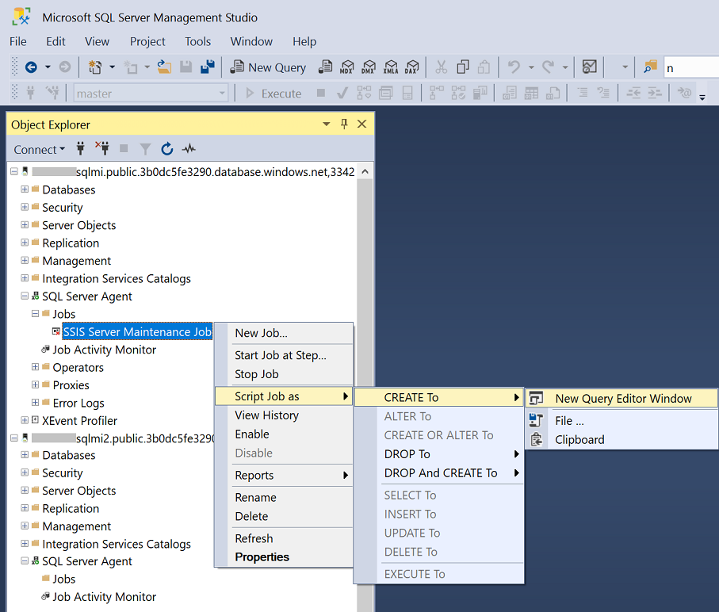Screen dimensions: 719x612
Task: Expand the Databases node of first server
Action: pos(25,189)
